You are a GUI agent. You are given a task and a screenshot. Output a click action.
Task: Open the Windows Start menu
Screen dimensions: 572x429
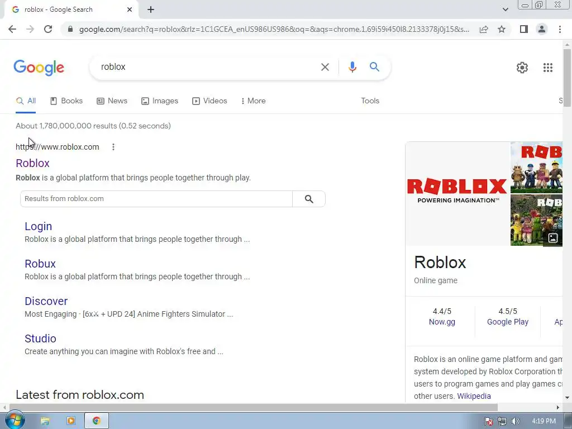pos(15,421)
